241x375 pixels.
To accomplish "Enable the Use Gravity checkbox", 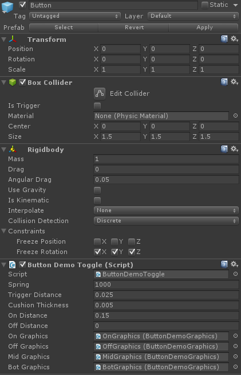I will (97, 190).
